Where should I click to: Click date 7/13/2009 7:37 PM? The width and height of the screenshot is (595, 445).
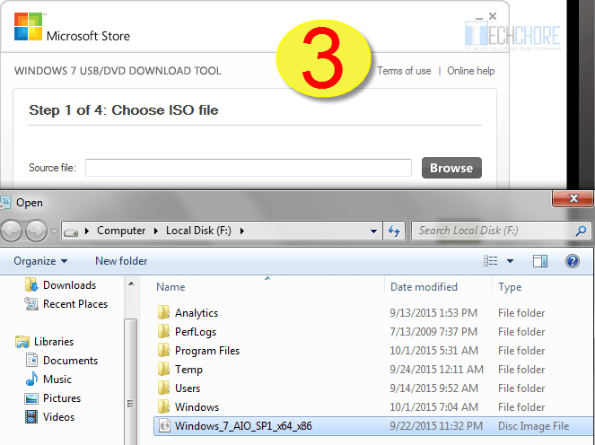click(x=433, y=332)
